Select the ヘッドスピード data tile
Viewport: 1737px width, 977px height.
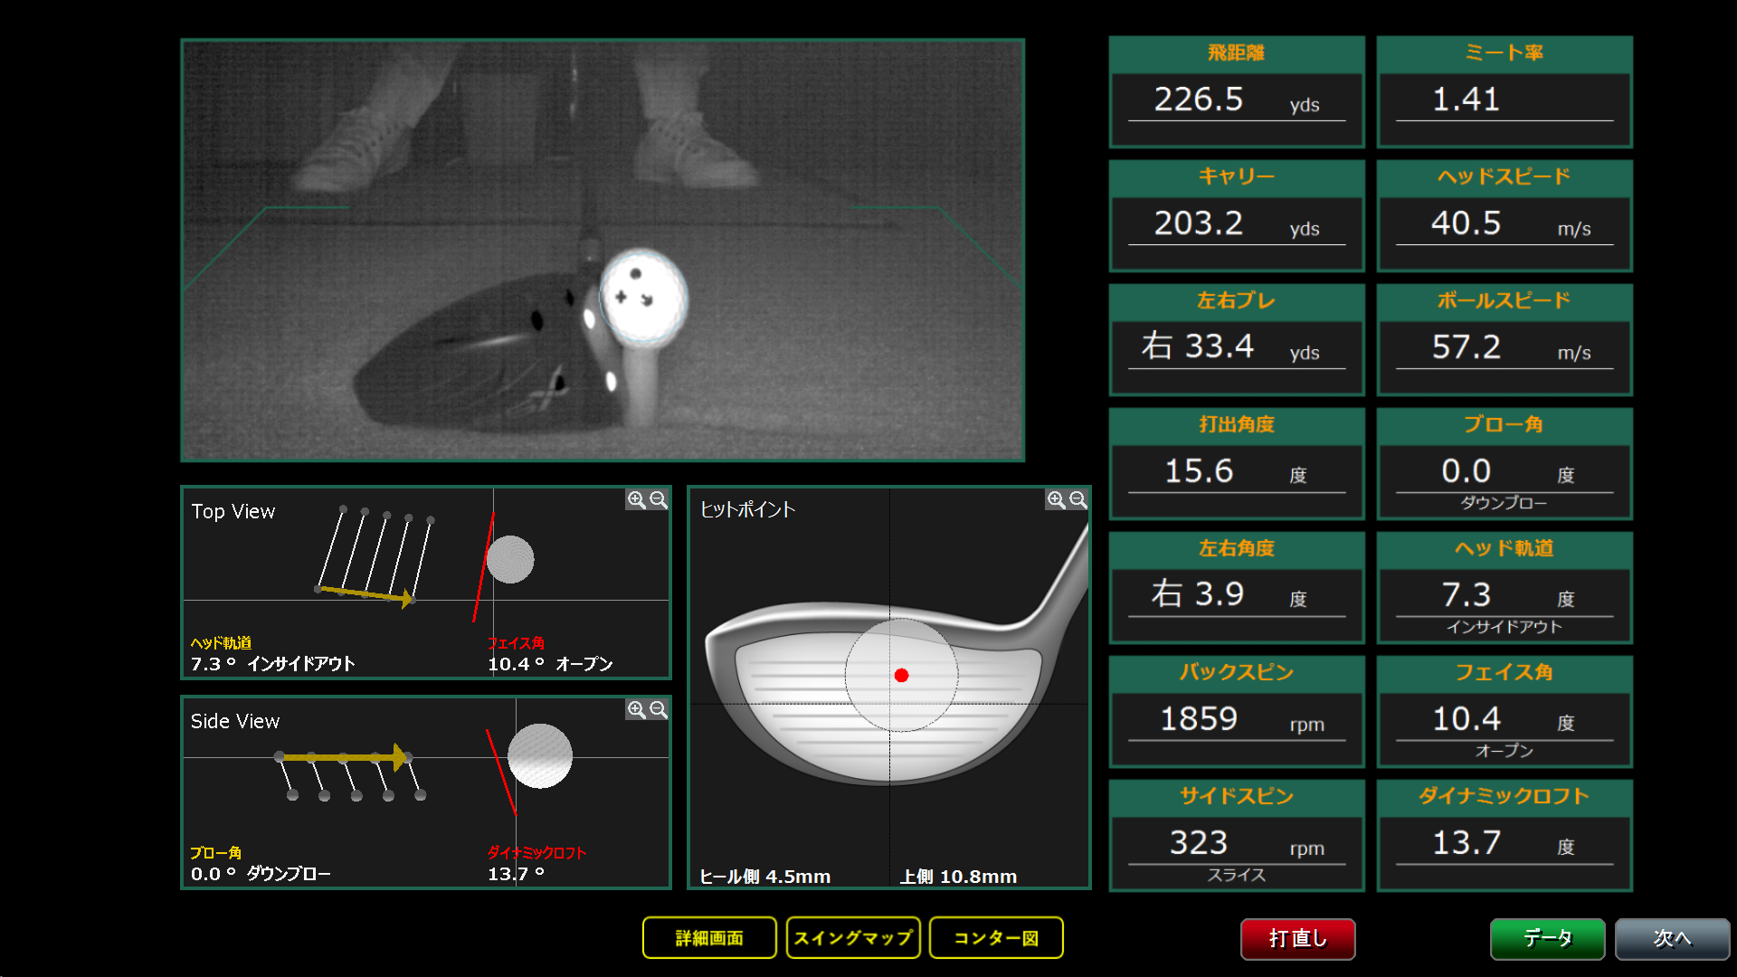[1504, 216]
